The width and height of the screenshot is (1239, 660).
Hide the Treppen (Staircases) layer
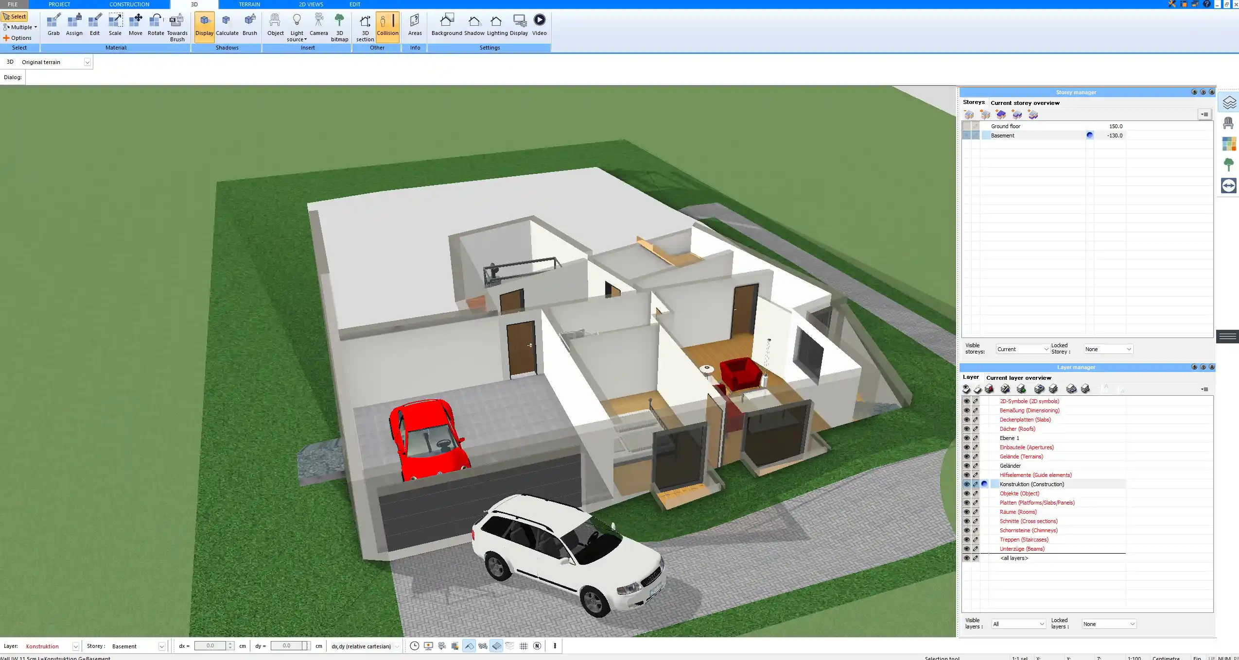point(966,540)
